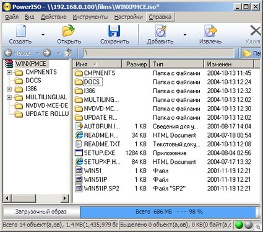Select the WIN51 file icon
The height and width of the screenshot is (232, 263).
pyautogui.click(x=79, y=171)
